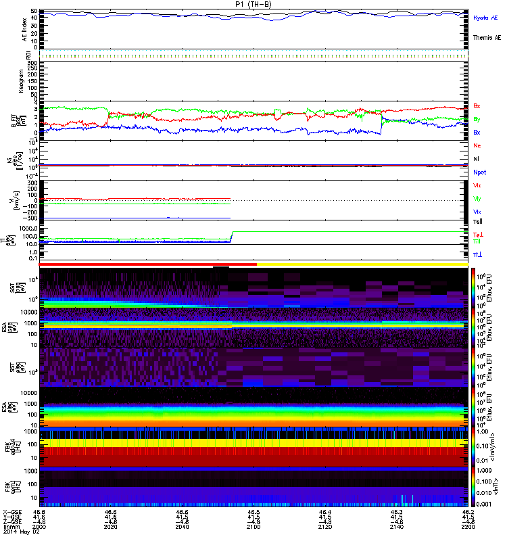The width and height of the screenshot is (507, 541).
Task: Select the red Bz legend label
Action: pyautogui.click(x=477, y=105)
